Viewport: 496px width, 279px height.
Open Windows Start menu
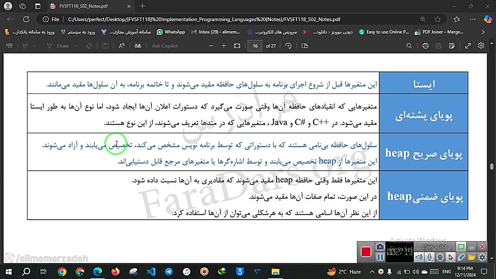(8, 272)
